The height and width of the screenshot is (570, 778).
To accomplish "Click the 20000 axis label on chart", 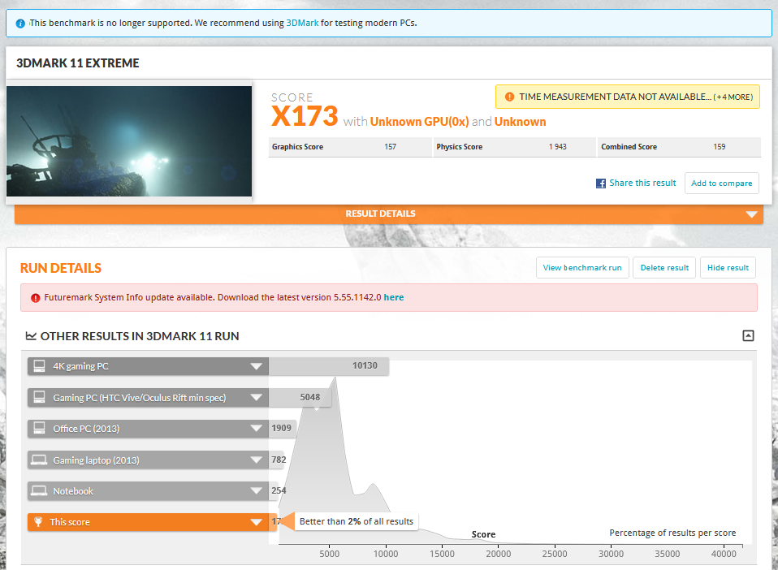I will point(498,554).
